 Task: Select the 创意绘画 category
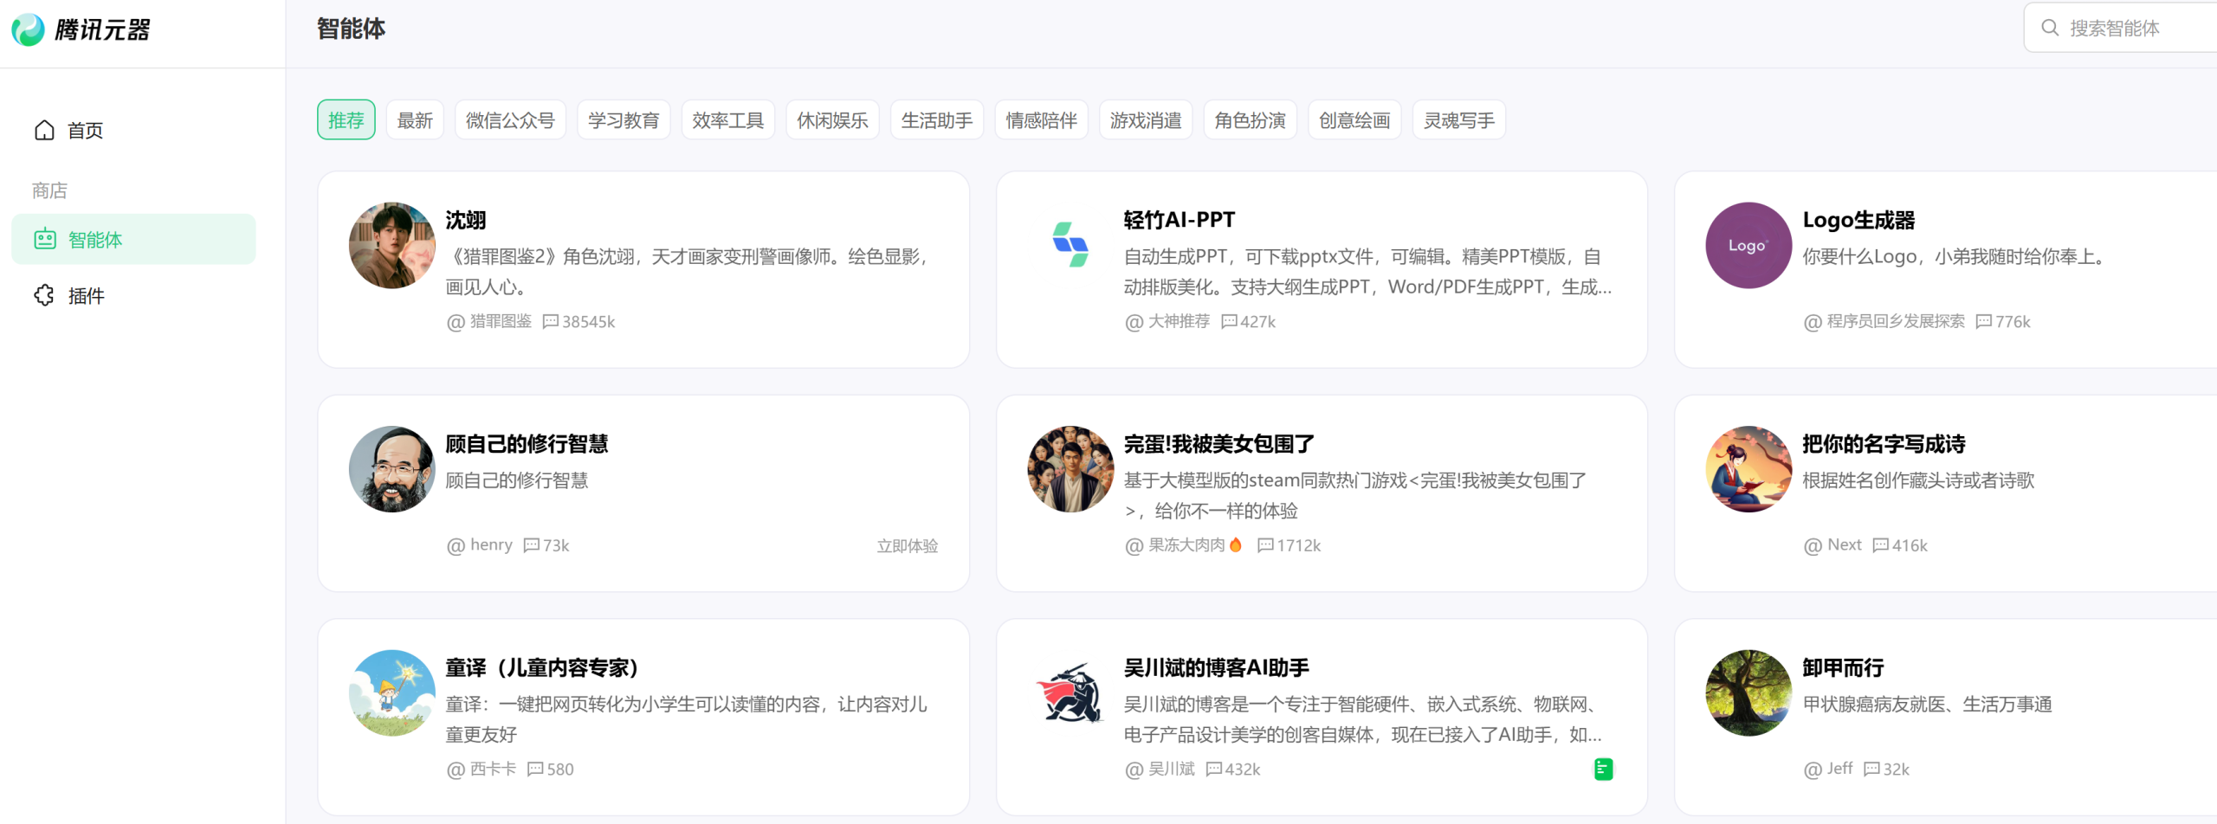[1354, 120]
